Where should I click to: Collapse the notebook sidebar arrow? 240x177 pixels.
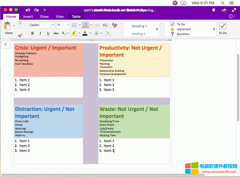(6, 44)
